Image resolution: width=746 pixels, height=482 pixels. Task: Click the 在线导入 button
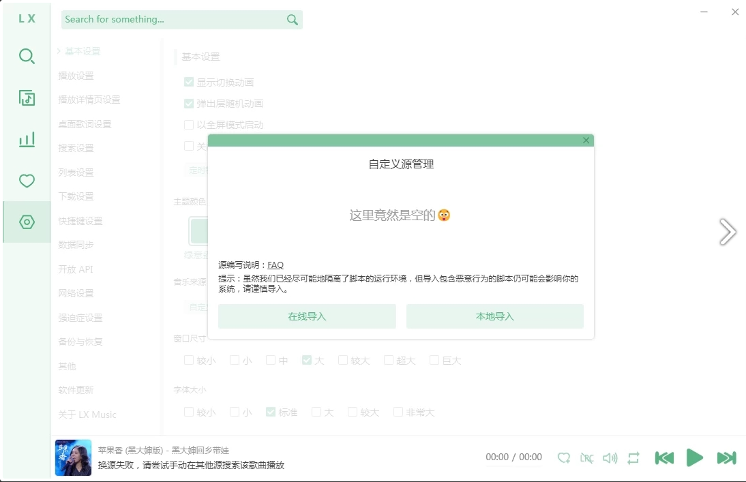click(x=307, y=316)
